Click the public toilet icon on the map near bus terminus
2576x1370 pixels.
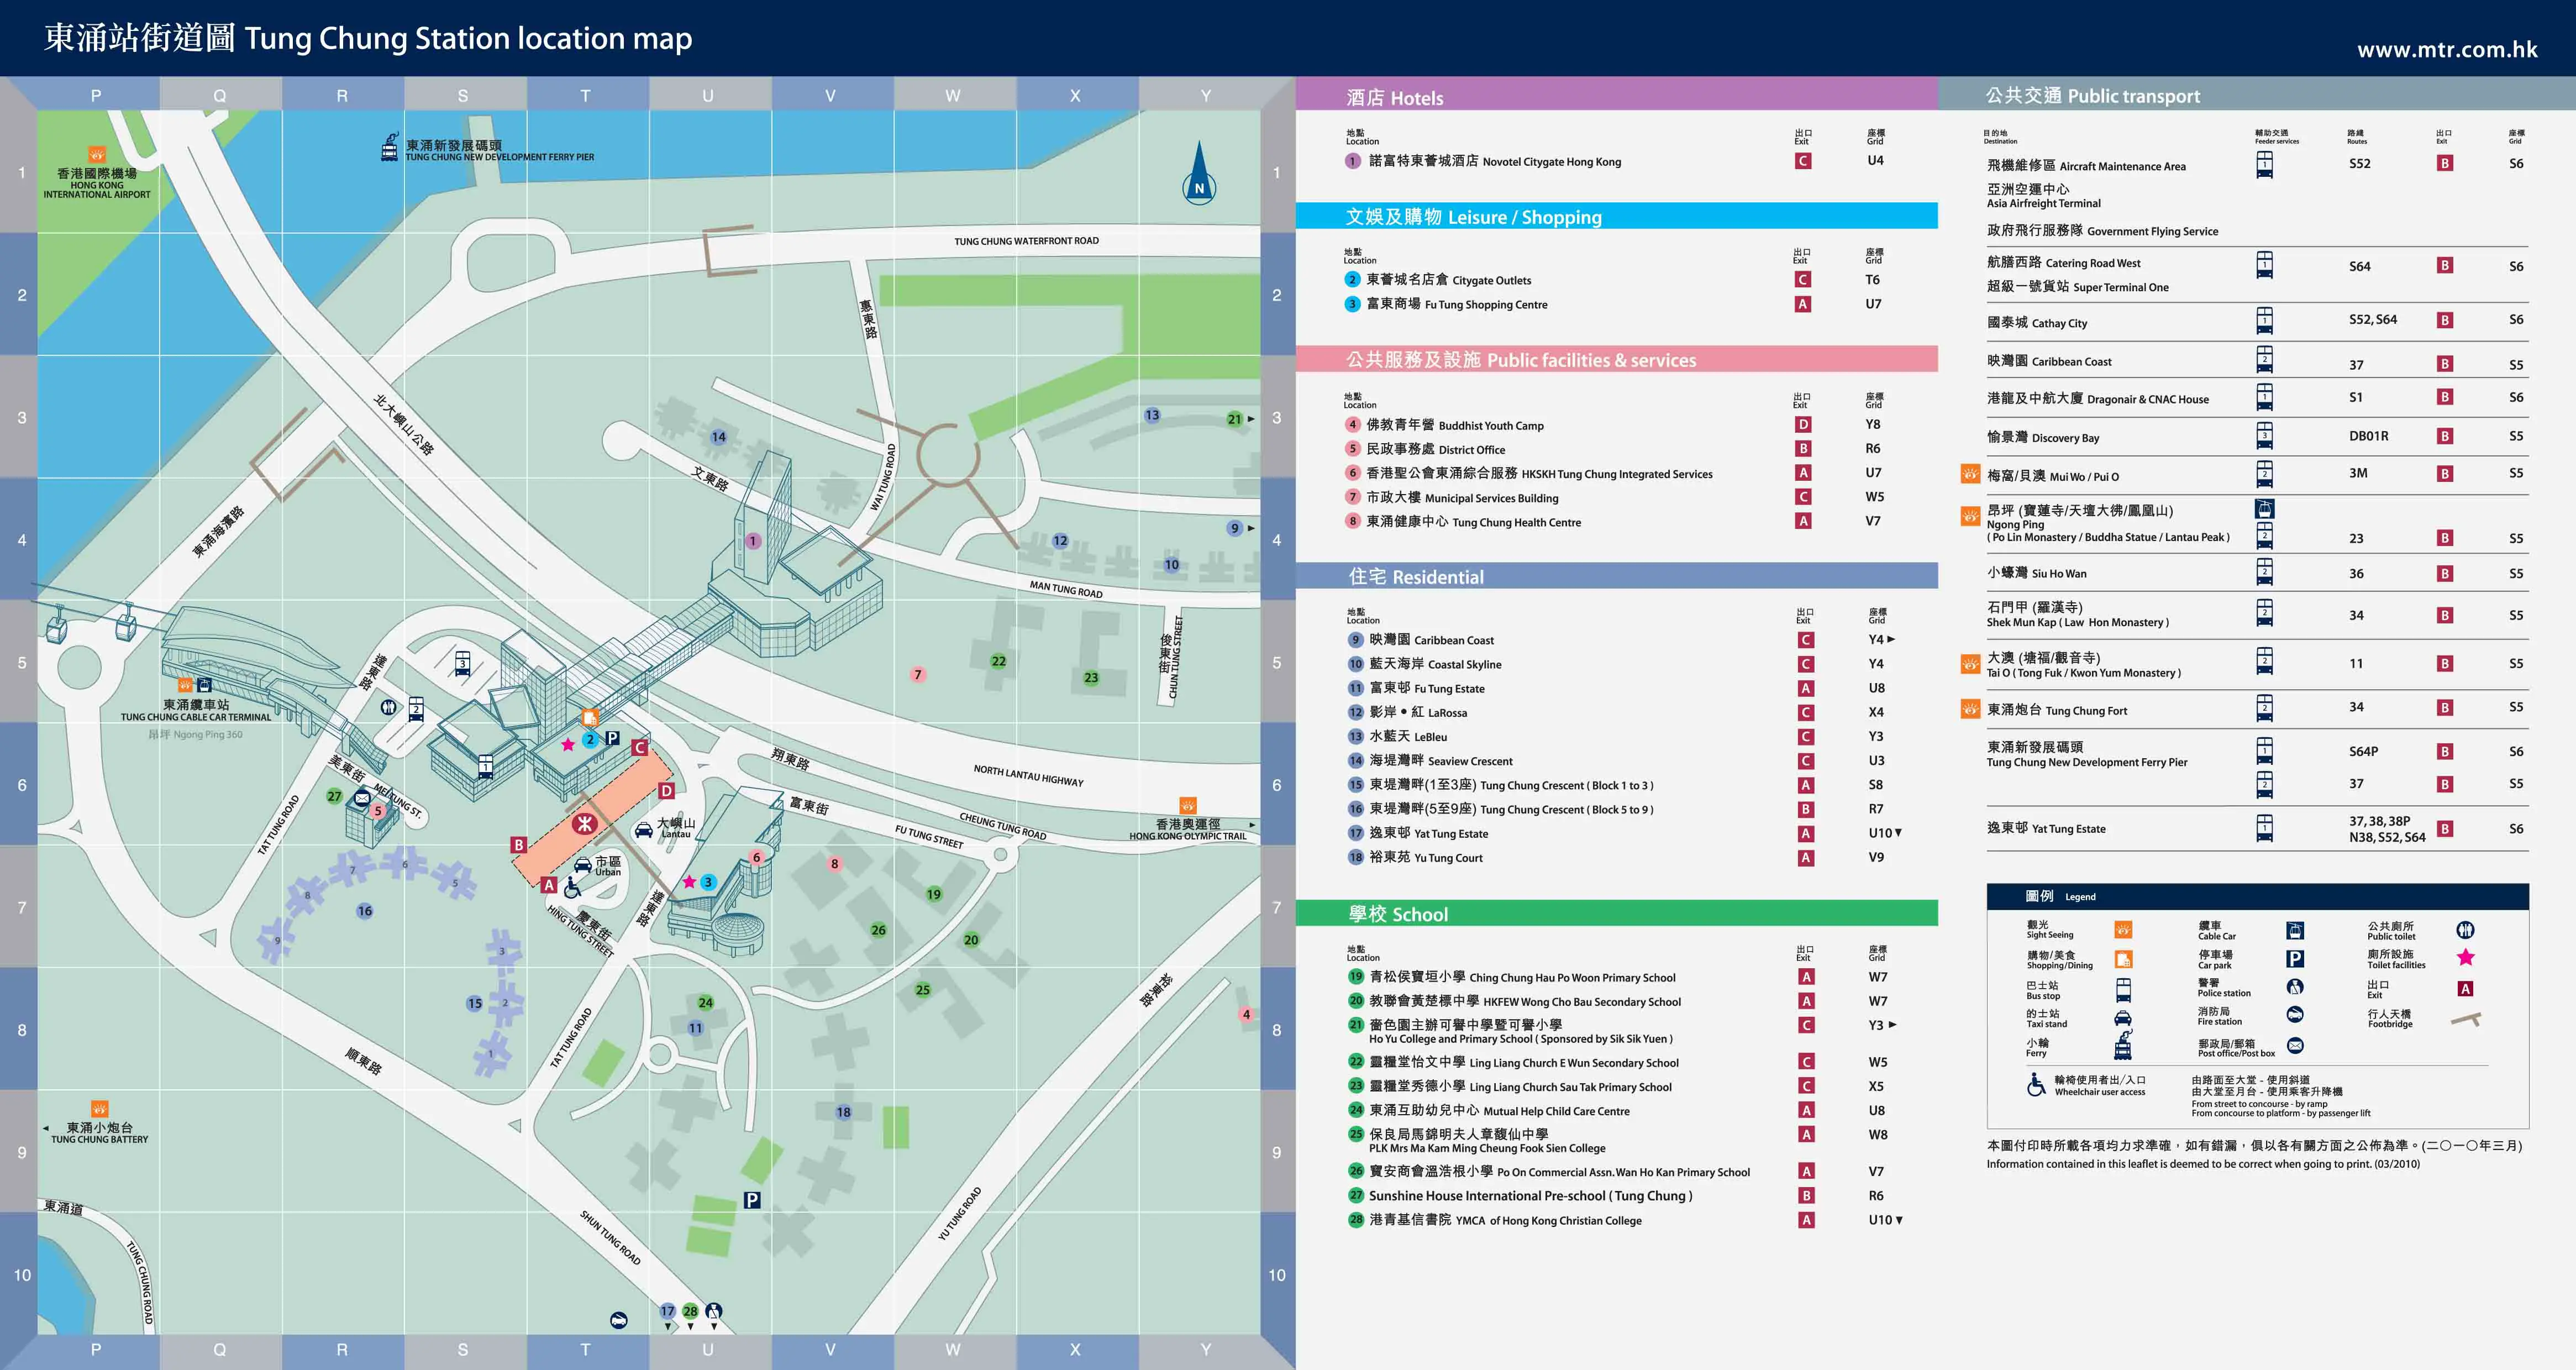point(389,707)
